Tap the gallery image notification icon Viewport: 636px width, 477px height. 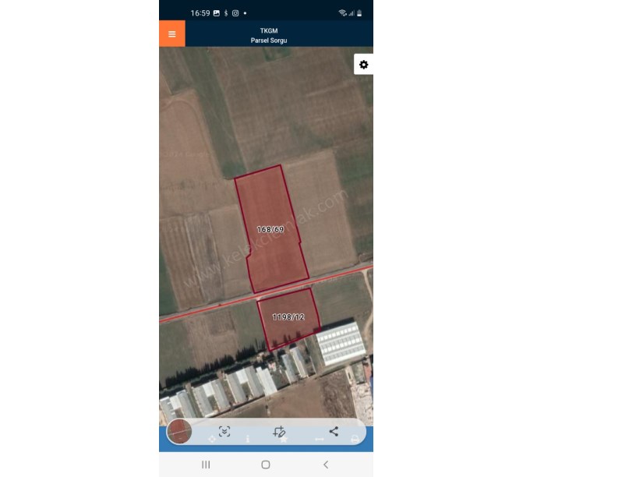(x=217, y=13)
